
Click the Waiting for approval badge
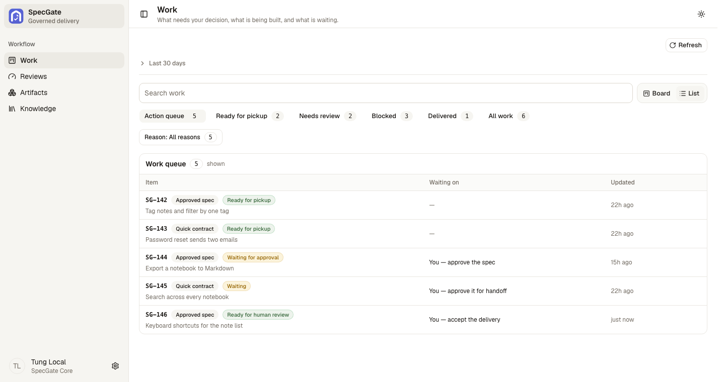[253, 257]
